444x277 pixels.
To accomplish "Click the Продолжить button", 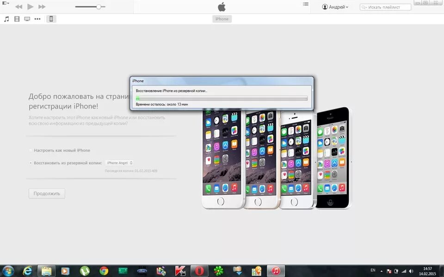I will 47,193.
